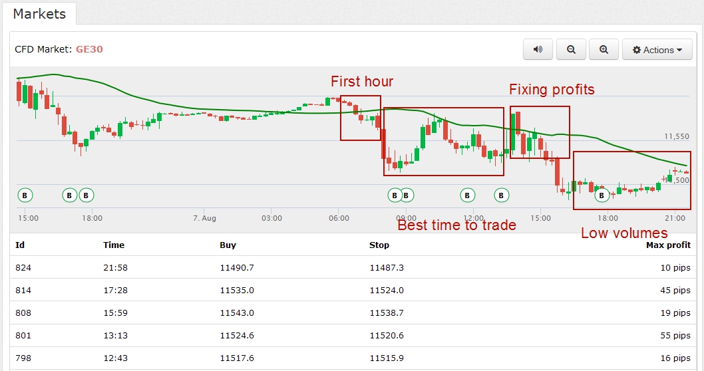
Task: Click the First hour annotation box
Action: coord(361,118)
